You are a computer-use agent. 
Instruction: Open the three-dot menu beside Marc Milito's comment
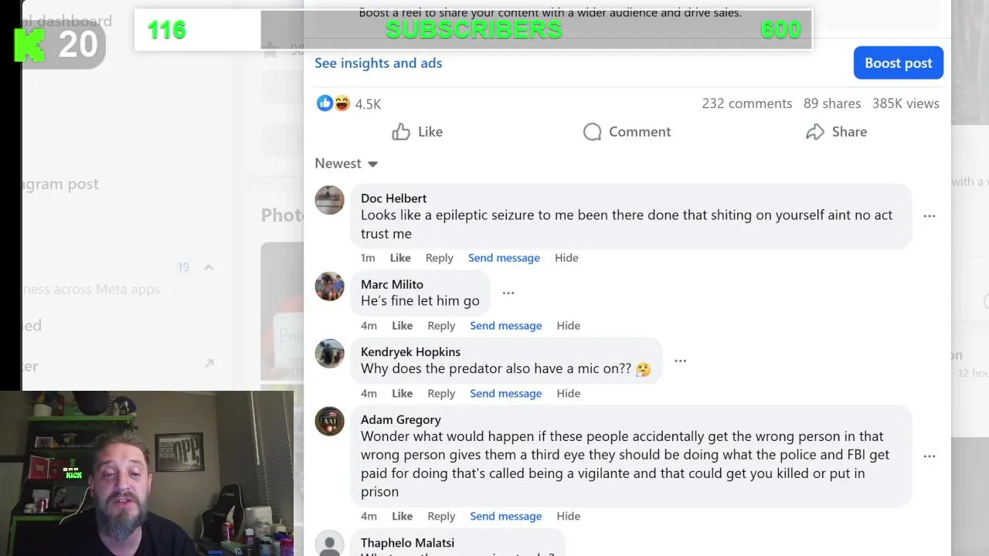508,293
